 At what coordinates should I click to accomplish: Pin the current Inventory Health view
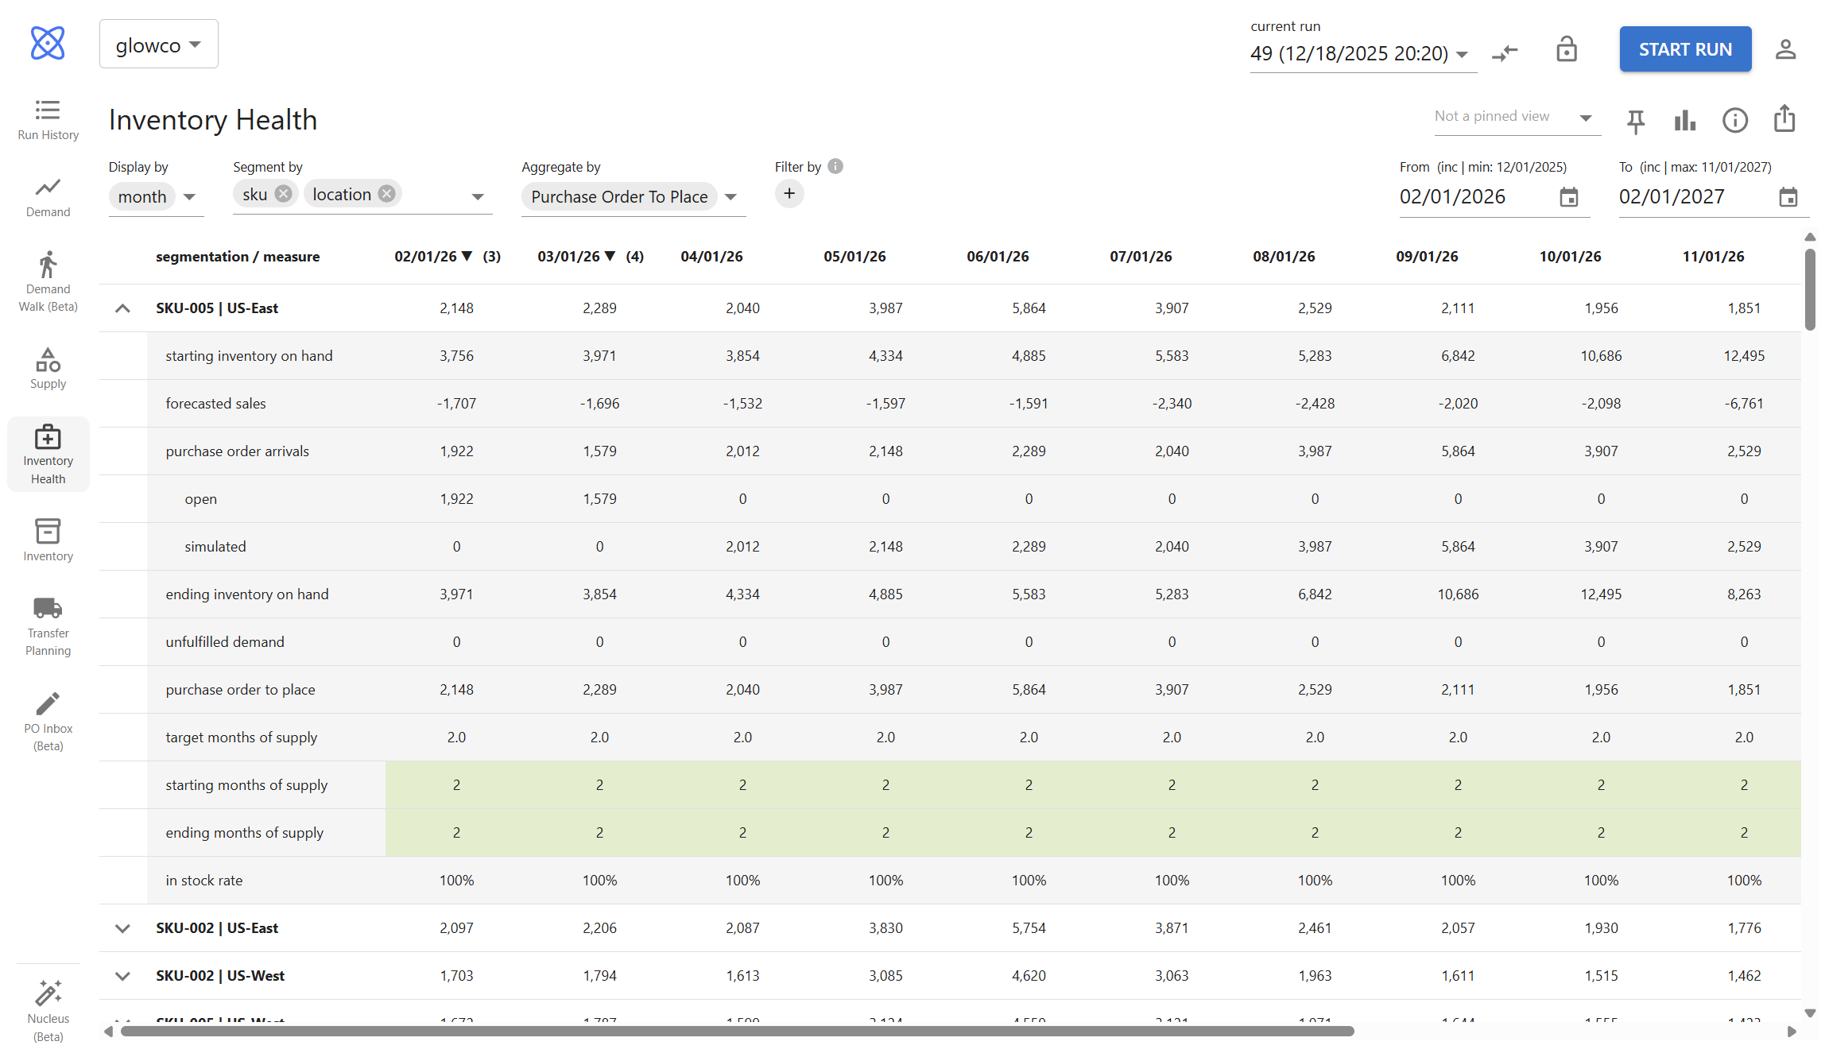click(x=1635, y=120)
